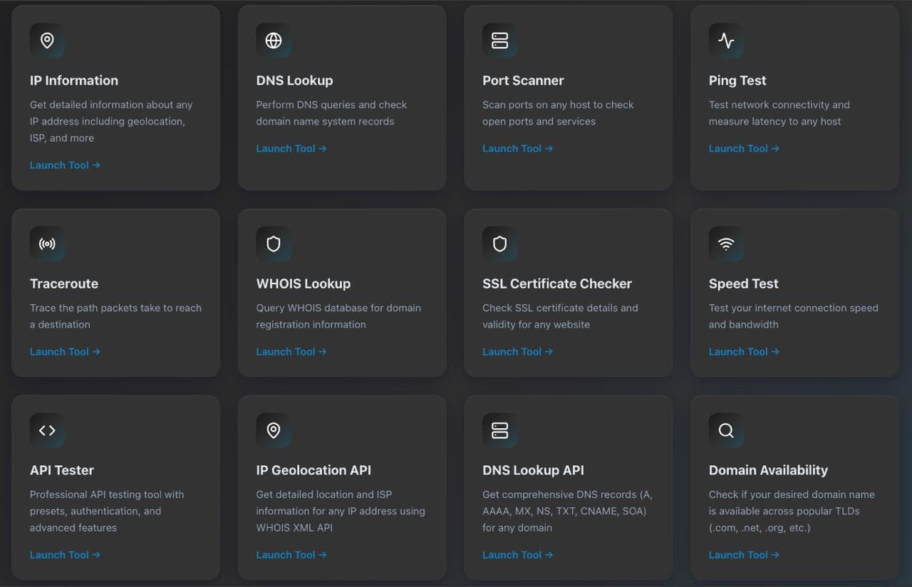Launch the API Tester tool
Viewport: 912px width, 587px height.
[x=65, y=554]
